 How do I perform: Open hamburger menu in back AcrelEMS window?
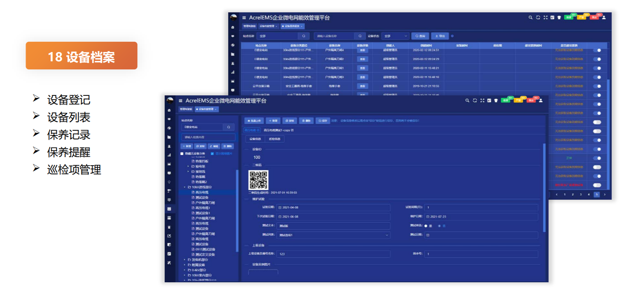pos(244,18)
